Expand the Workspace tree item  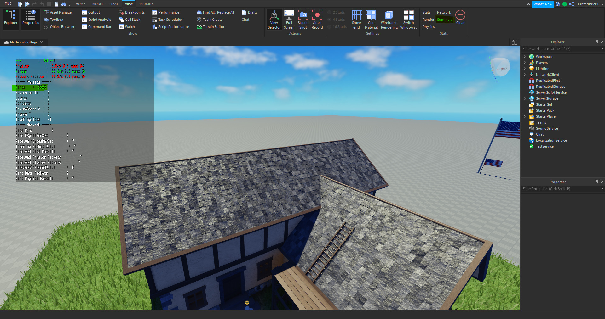point(525,57)
